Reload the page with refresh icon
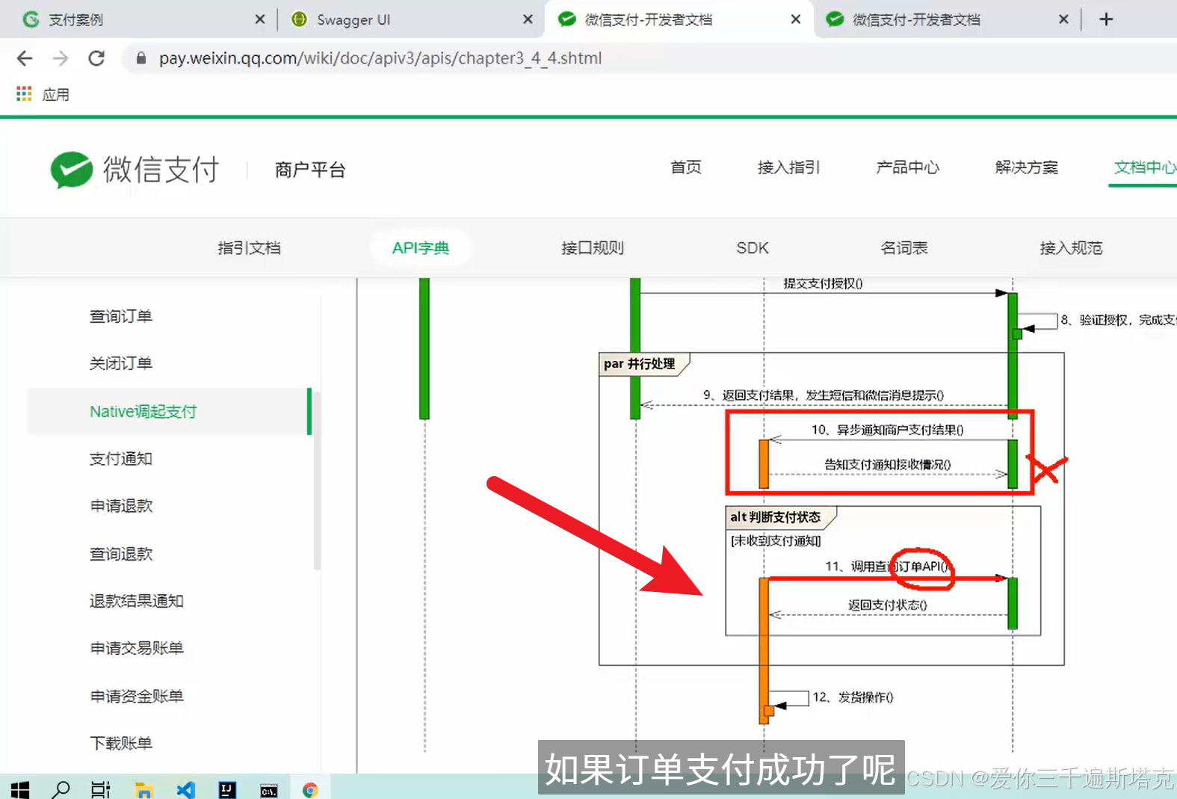The image size is (1177, 799). [96, 58]
